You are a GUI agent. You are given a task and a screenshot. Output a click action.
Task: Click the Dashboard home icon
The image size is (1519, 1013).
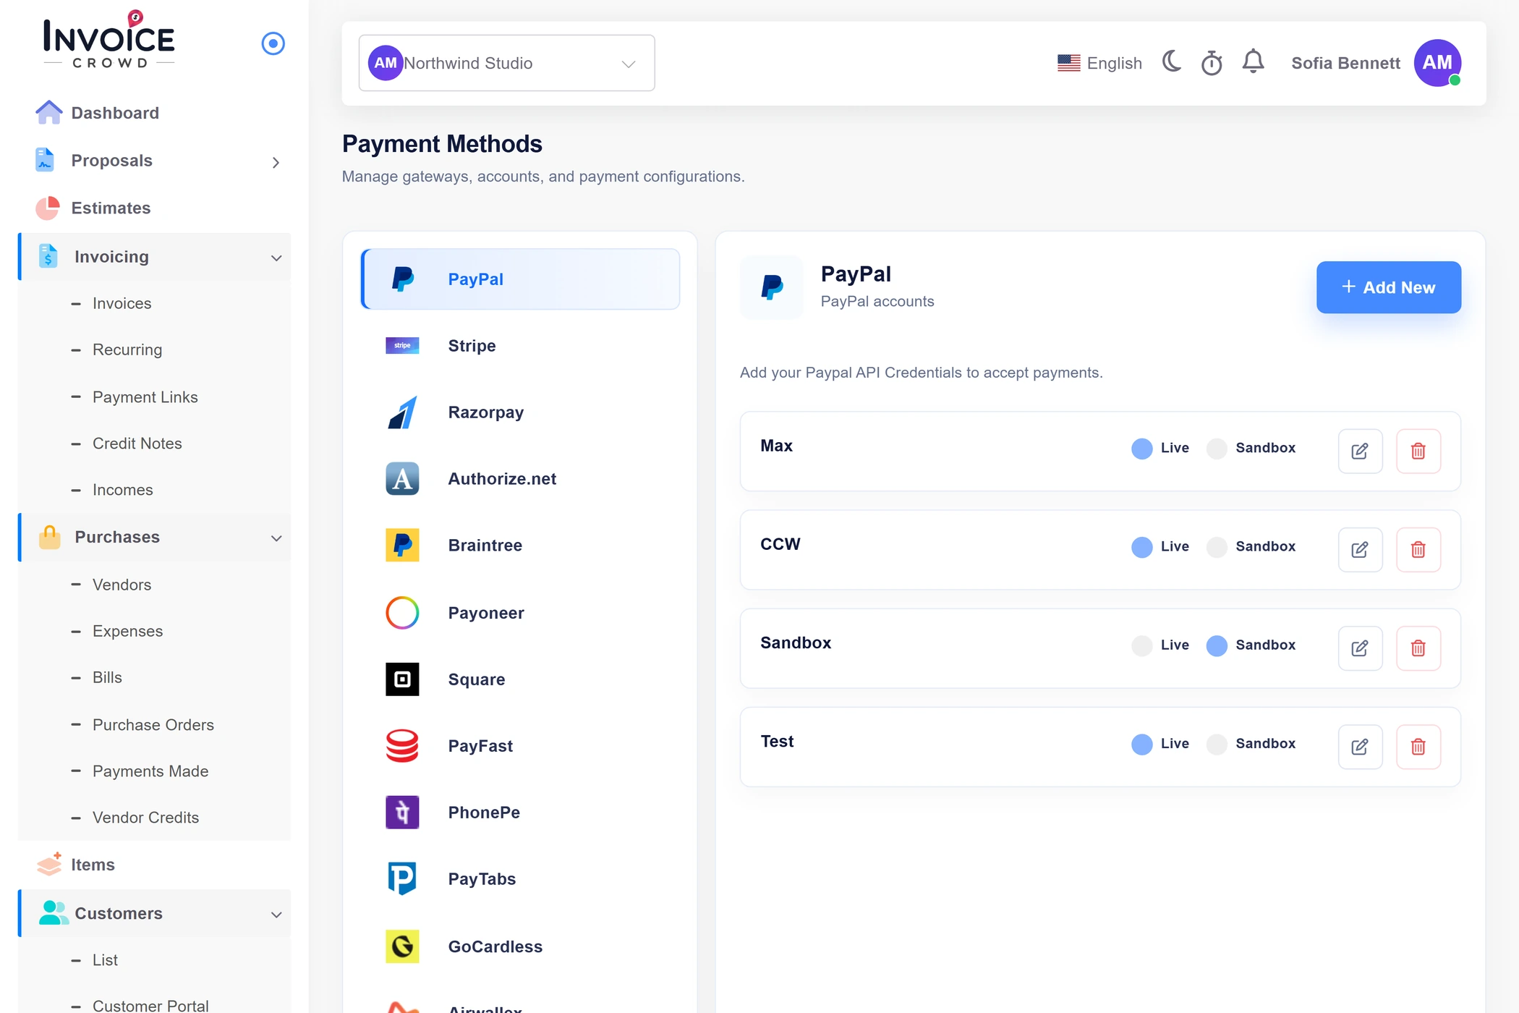pyautogui.click(x=49, y=113)
